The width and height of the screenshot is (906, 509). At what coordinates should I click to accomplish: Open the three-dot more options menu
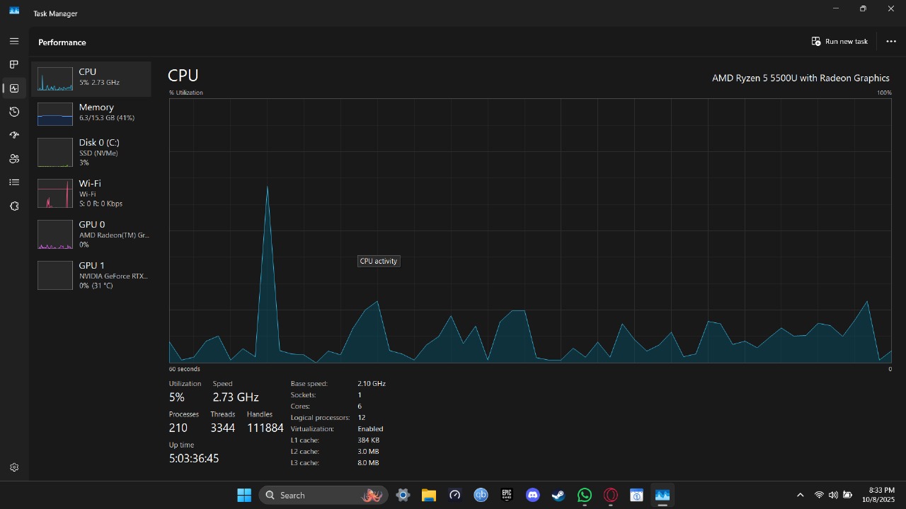click(x=891, y=41)
